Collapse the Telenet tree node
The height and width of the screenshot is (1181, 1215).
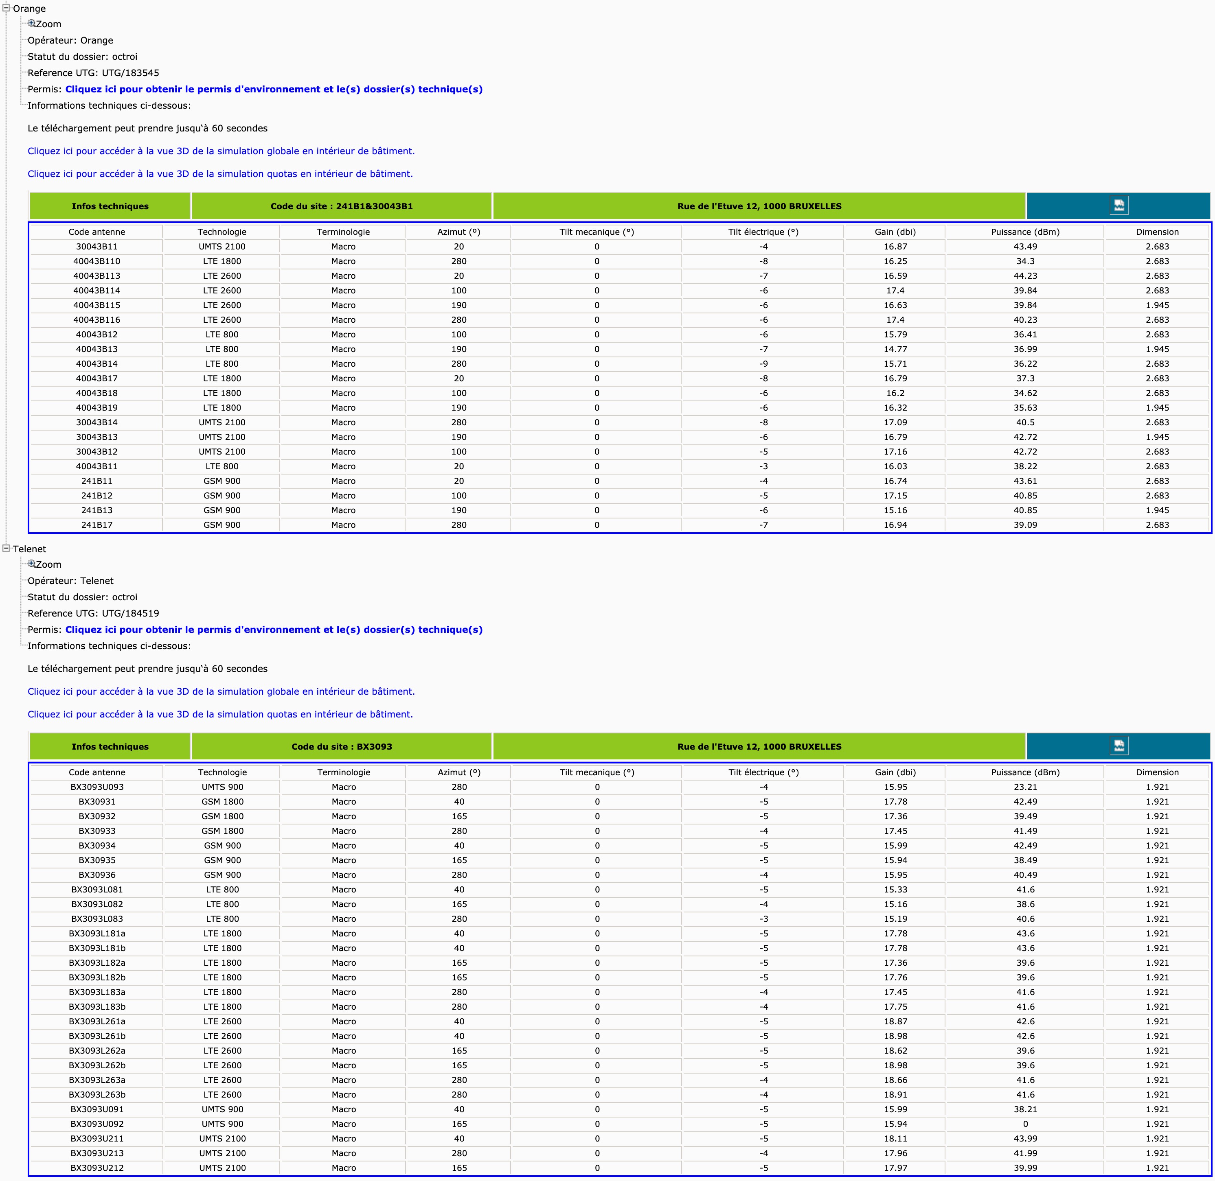click(6, 548)
